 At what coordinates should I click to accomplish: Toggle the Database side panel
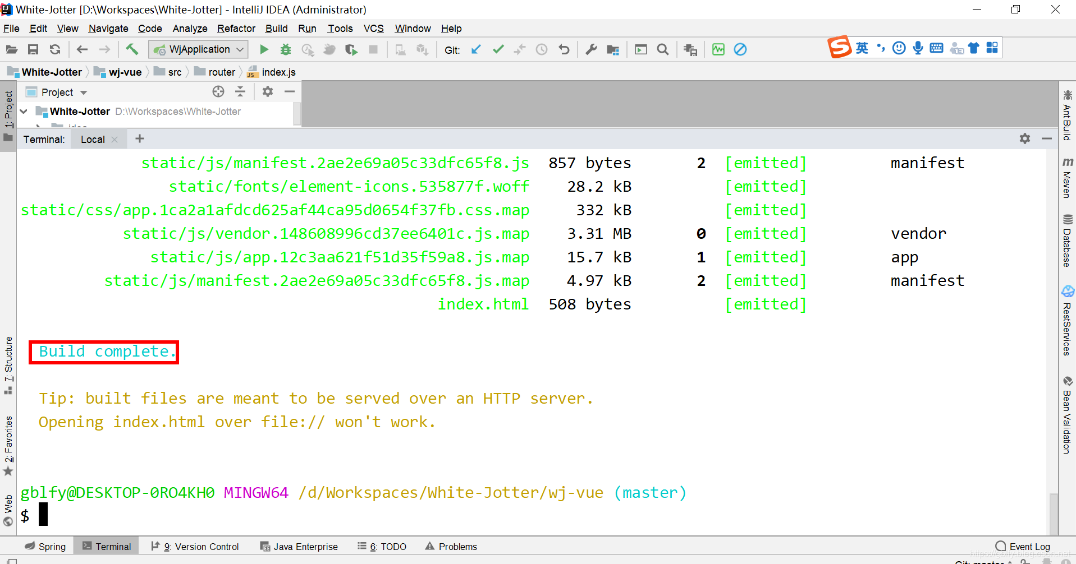tap(1067, 241)
